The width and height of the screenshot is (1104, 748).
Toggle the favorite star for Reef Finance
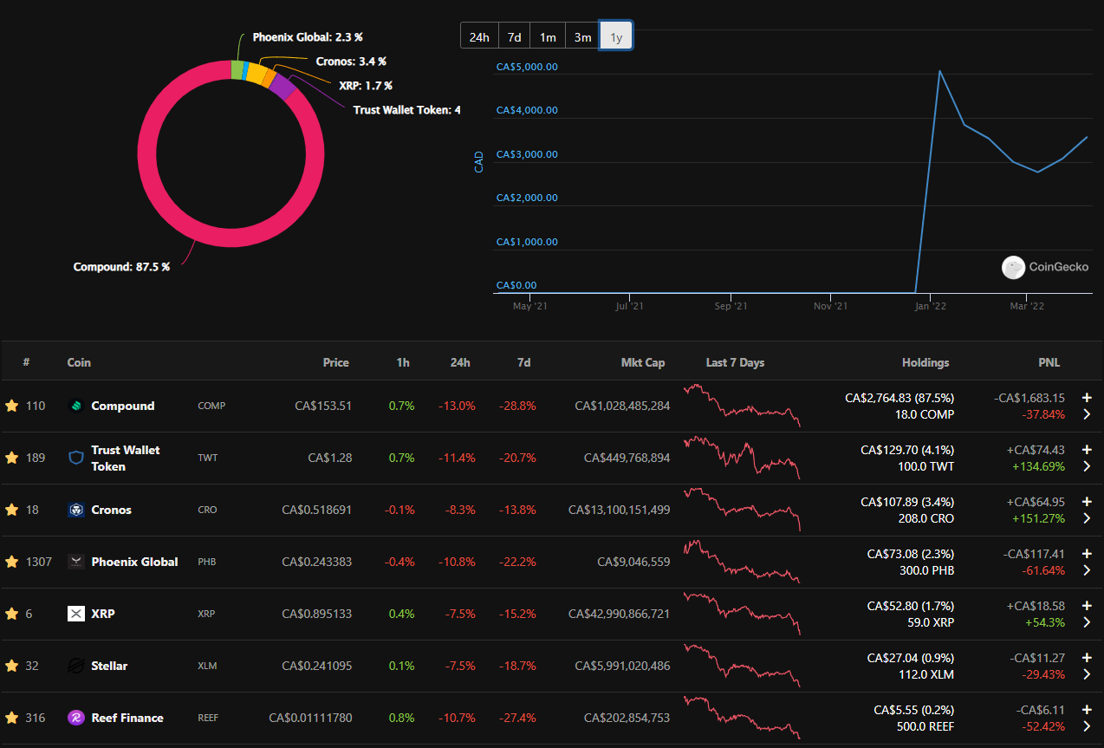[x=12, y=718]
